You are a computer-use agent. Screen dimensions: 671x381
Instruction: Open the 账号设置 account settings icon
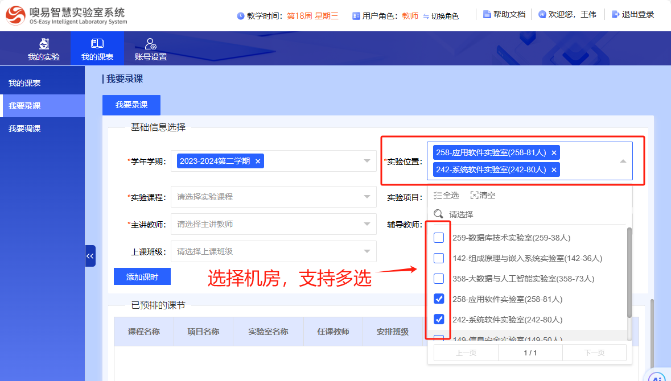tap(150, 44)
